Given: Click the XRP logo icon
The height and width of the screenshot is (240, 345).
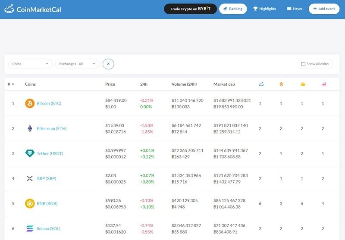Looking at the screenshot, I should (x=30, y=178).
